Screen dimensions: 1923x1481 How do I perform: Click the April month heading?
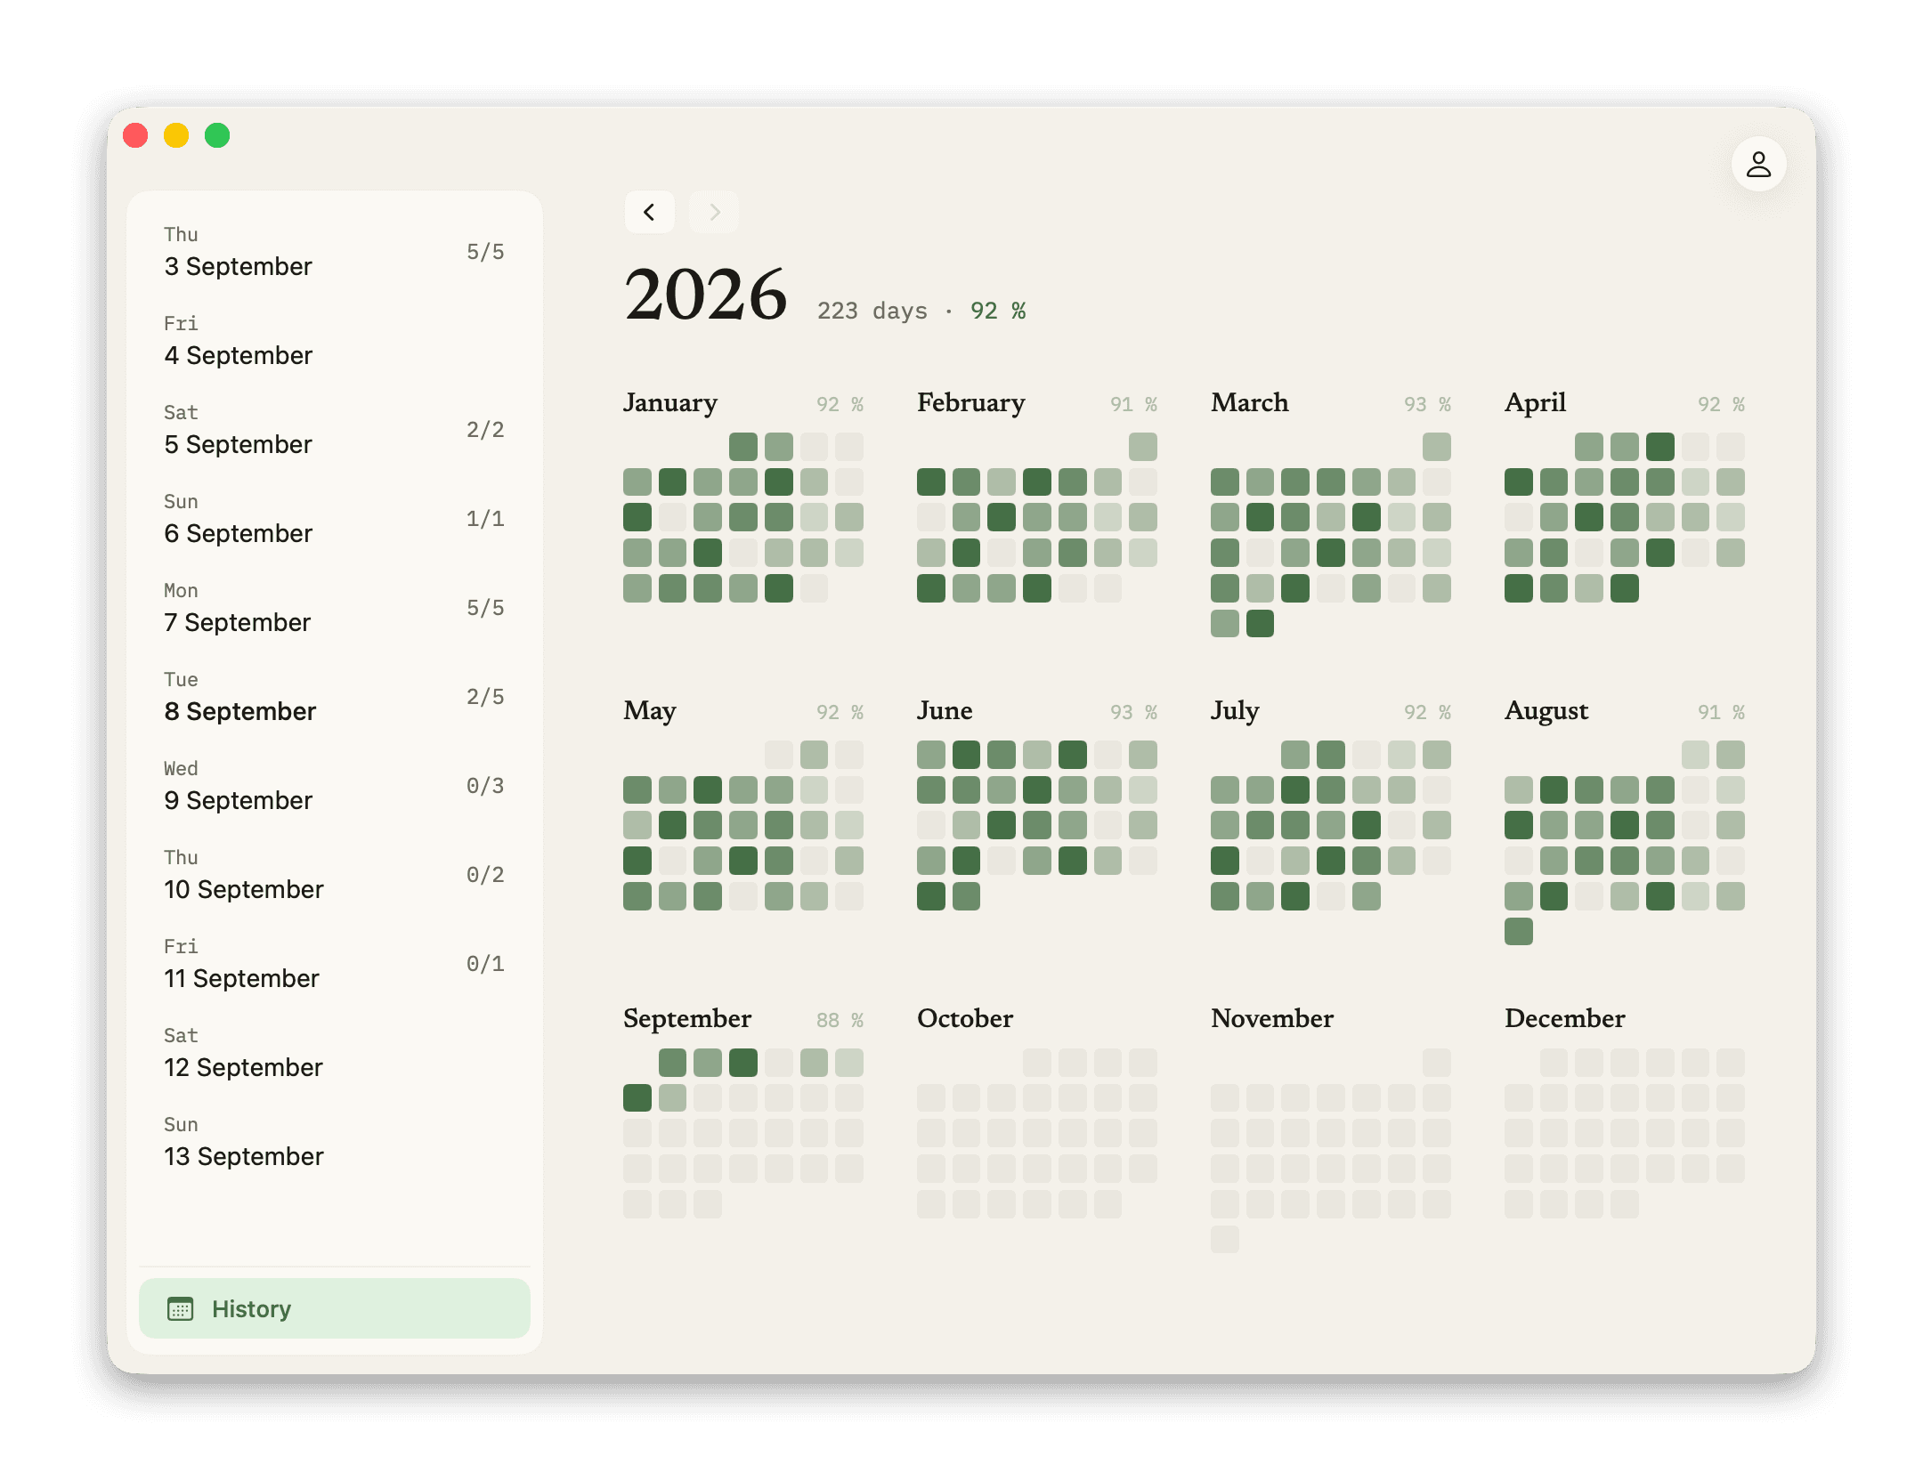pos(1536,403)
